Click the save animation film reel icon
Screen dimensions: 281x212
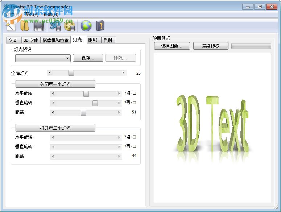(x=70, y=26)
